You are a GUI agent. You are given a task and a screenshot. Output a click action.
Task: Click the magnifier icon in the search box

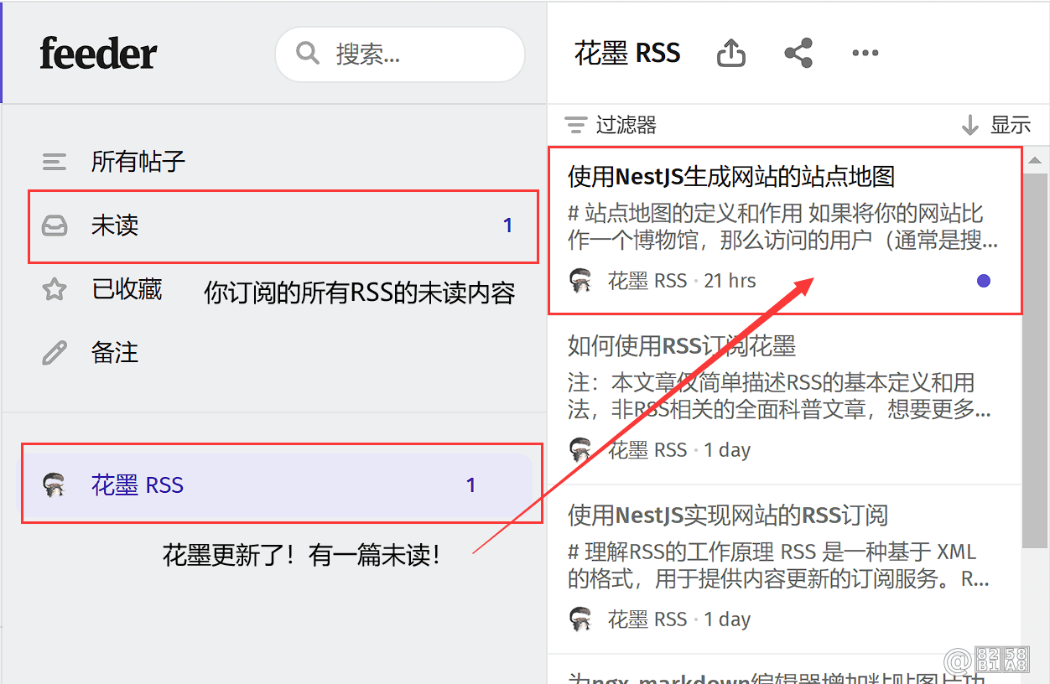pyautogui.click(x=308, y=54)
